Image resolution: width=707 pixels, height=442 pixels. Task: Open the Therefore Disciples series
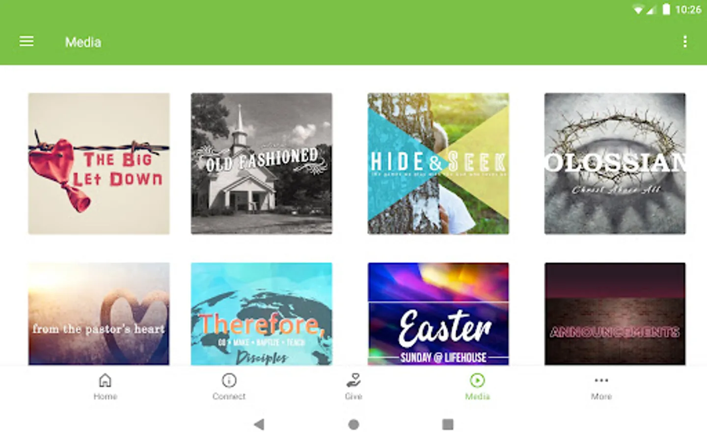tap(262, 314)
